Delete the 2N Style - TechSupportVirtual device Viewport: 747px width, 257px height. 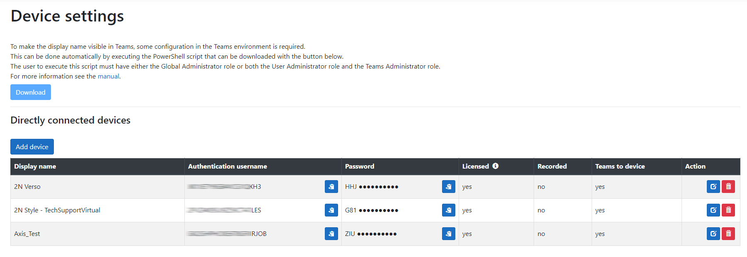728,210
